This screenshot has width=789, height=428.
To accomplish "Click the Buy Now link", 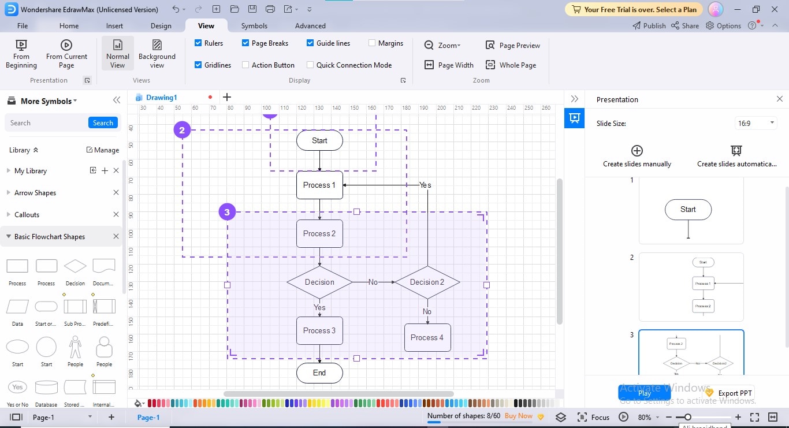I will 519,416.
